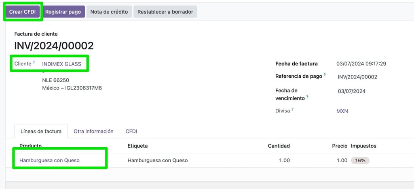Switch to the CFDI tab

tap(131, 131)
